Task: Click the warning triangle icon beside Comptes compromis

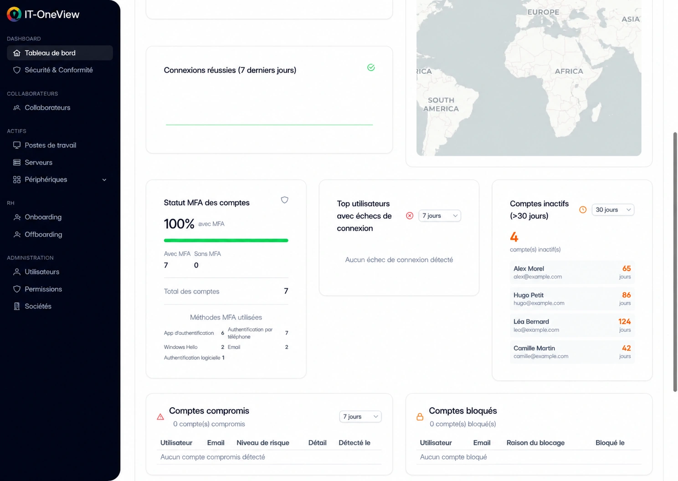Action: [x=160, y=417]
